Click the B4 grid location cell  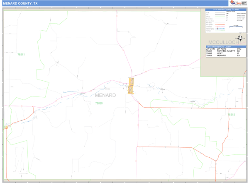point(238,51)
